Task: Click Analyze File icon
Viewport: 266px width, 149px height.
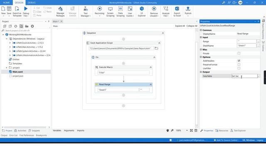Action: [x=166, y=9]
